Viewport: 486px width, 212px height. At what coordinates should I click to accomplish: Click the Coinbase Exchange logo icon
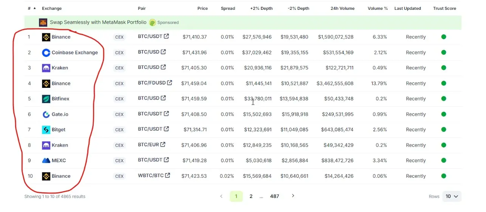[46, 53]
